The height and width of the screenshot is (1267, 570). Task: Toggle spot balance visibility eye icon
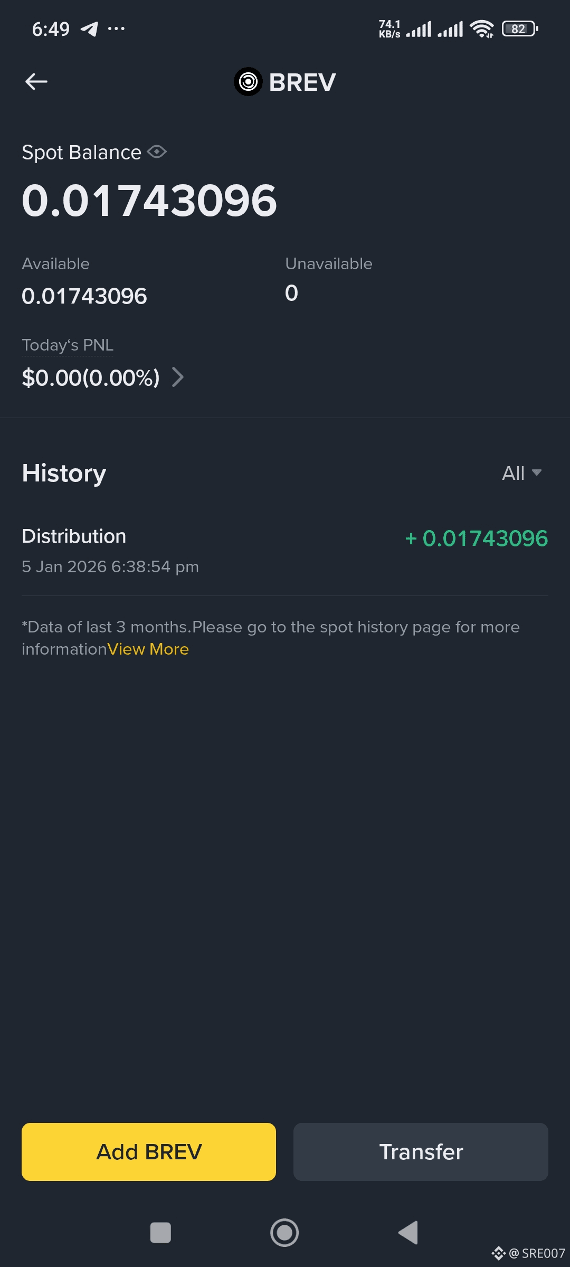(157, 152)
